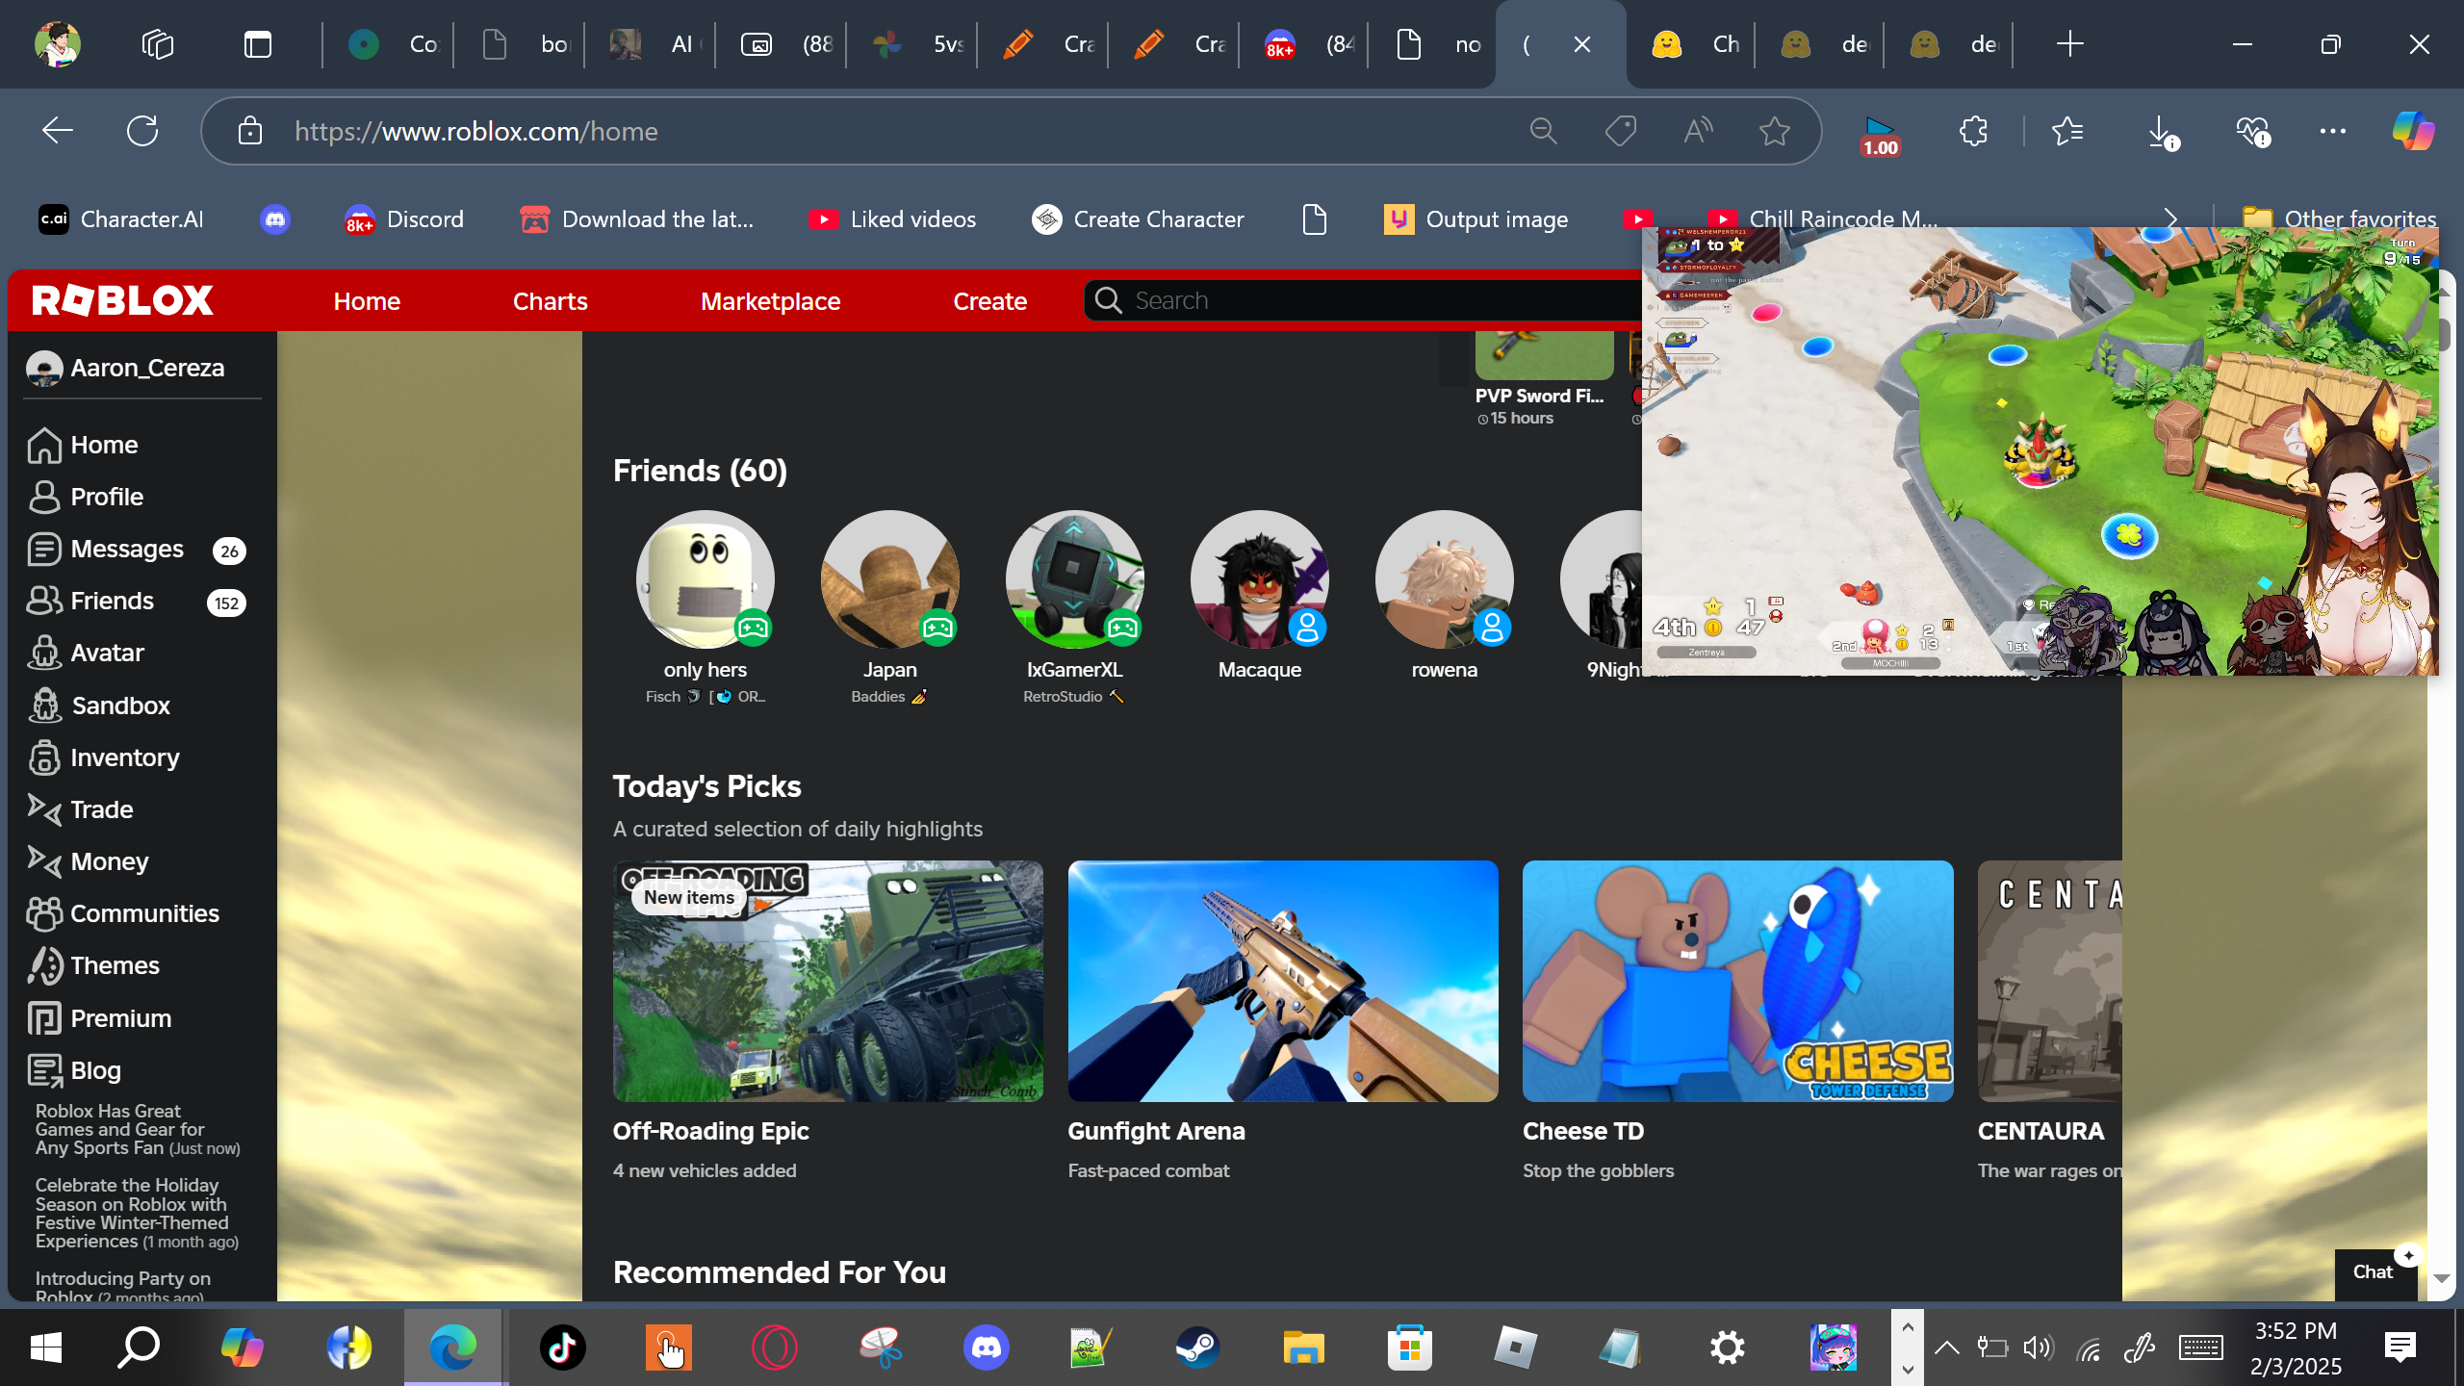Read blog post 'Roblox Has Great Games and Gear'
The width and height of the screenshot is (2464, 1386).
click(137, 1129)
